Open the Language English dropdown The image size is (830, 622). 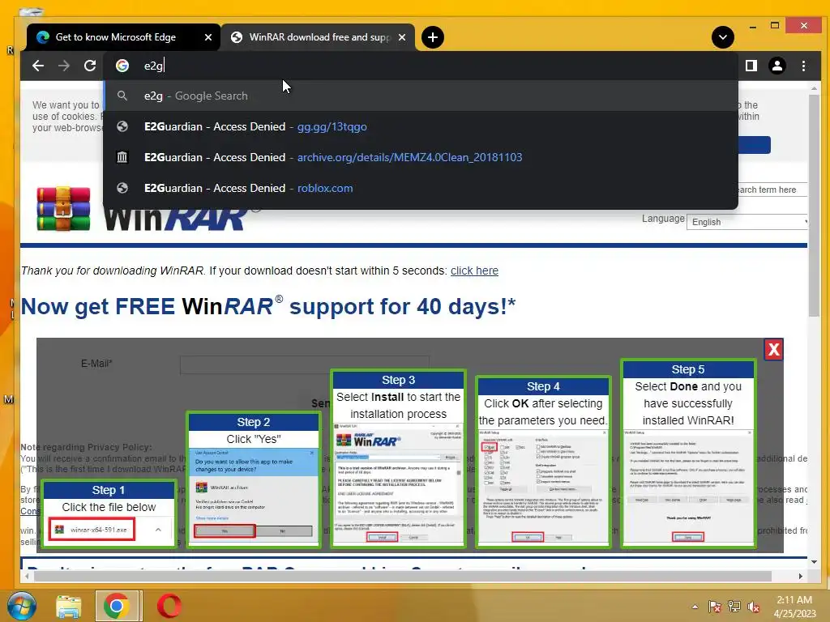coord(747,222)
